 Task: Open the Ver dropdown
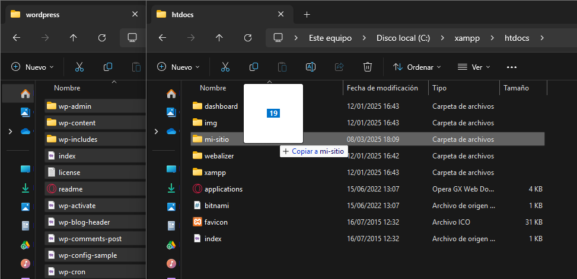click(x=474, y=67)
